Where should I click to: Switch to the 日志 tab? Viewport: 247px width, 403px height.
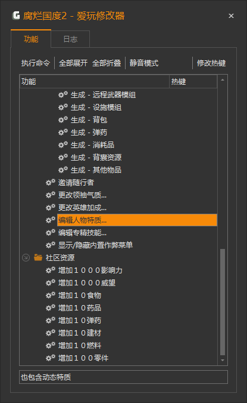pos(70,39)
